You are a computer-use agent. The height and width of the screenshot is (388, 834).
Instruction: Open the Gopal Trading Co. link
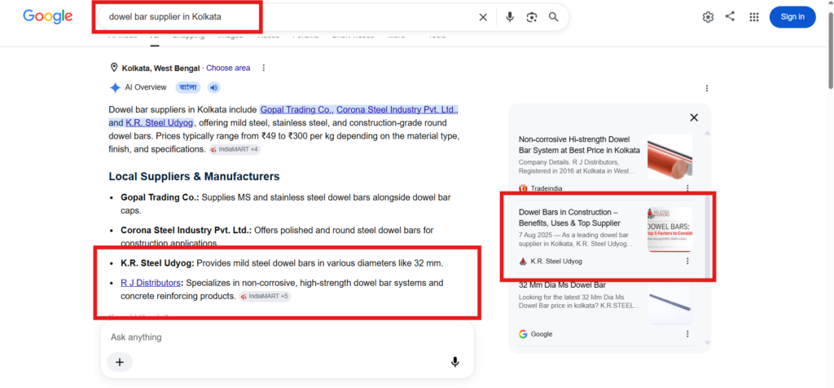click(296, 110)
